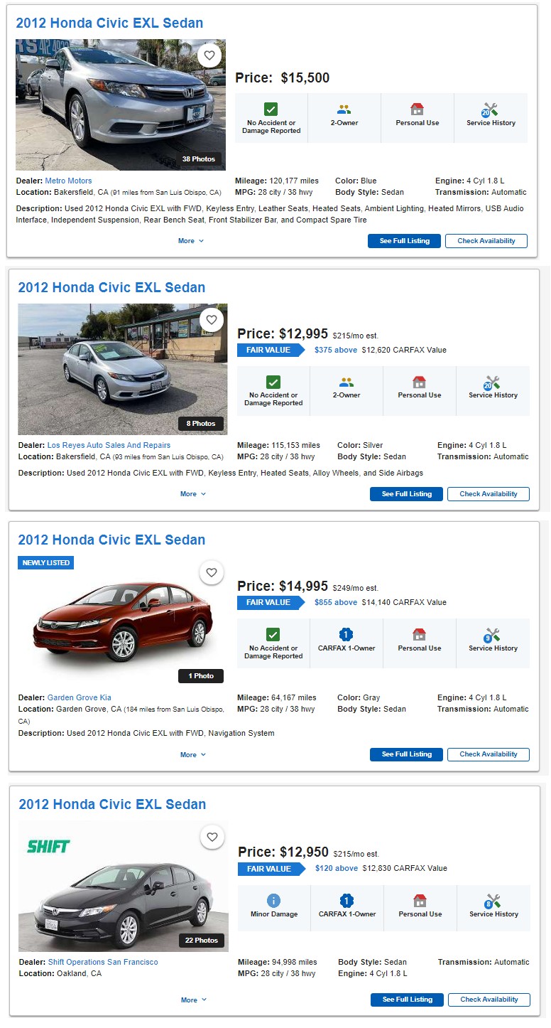Expand More on the Los Reyes listing
551x1028 pixels.
193,494
